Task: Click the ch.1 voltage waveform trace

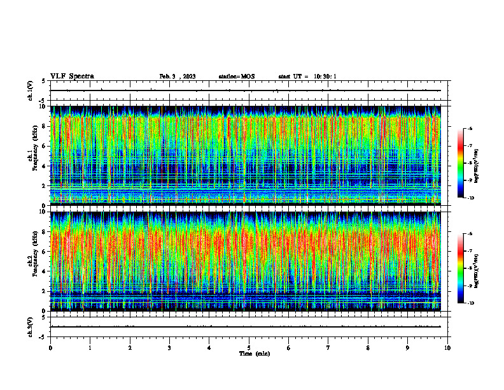Action: click(x=246, y=90)
